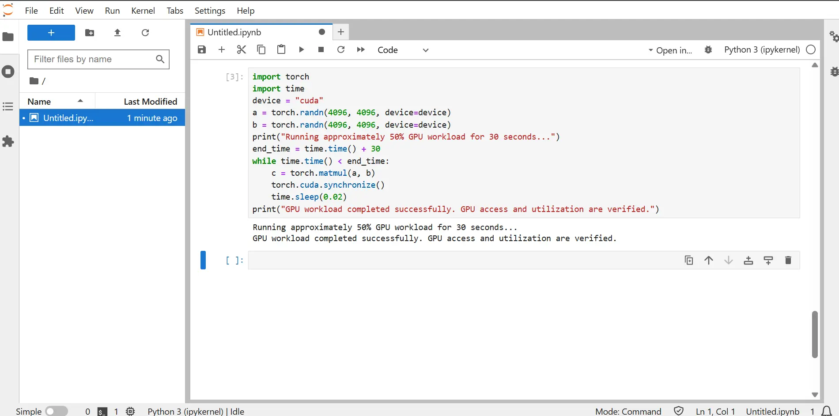This screenshot has height=416, width=839.
Task: Save the notebook with the disk icon
Action: click(202, 49)
